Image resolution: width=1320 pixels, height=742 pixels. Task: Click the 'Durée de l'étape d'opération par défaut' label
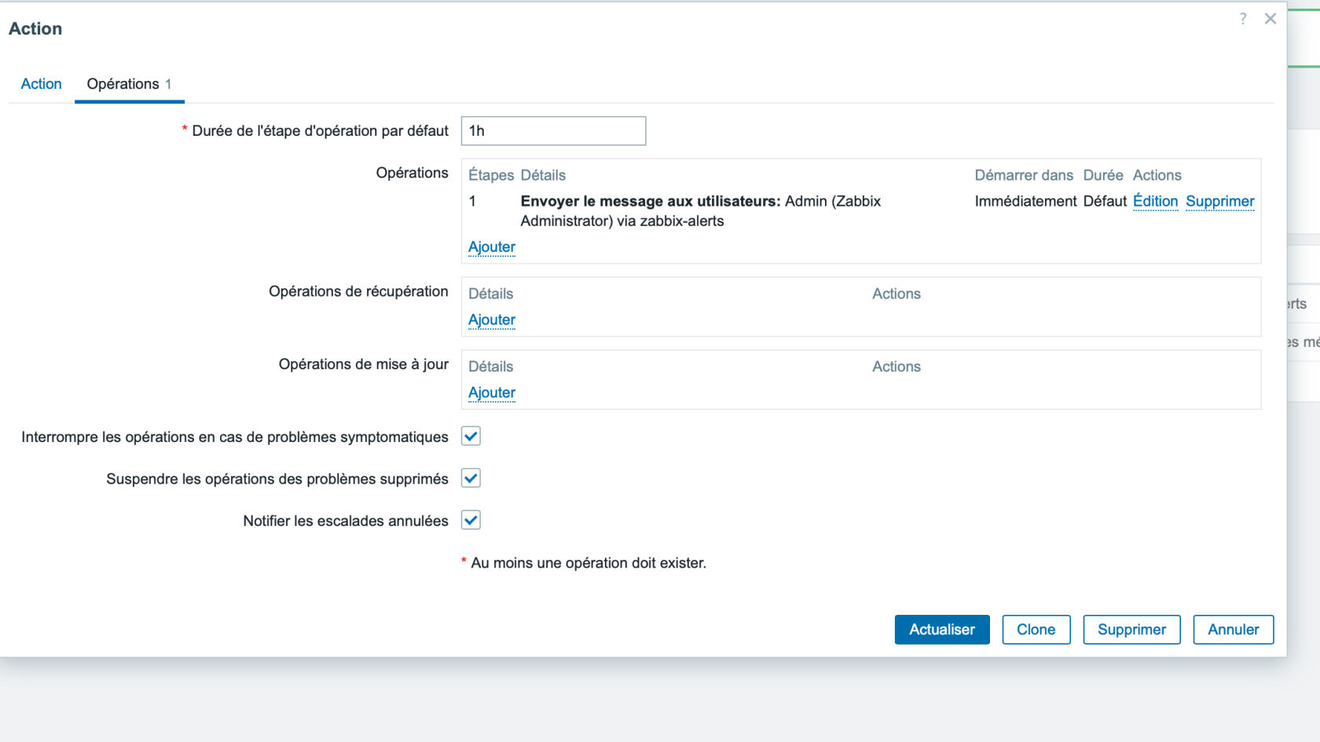coord(320,131)
